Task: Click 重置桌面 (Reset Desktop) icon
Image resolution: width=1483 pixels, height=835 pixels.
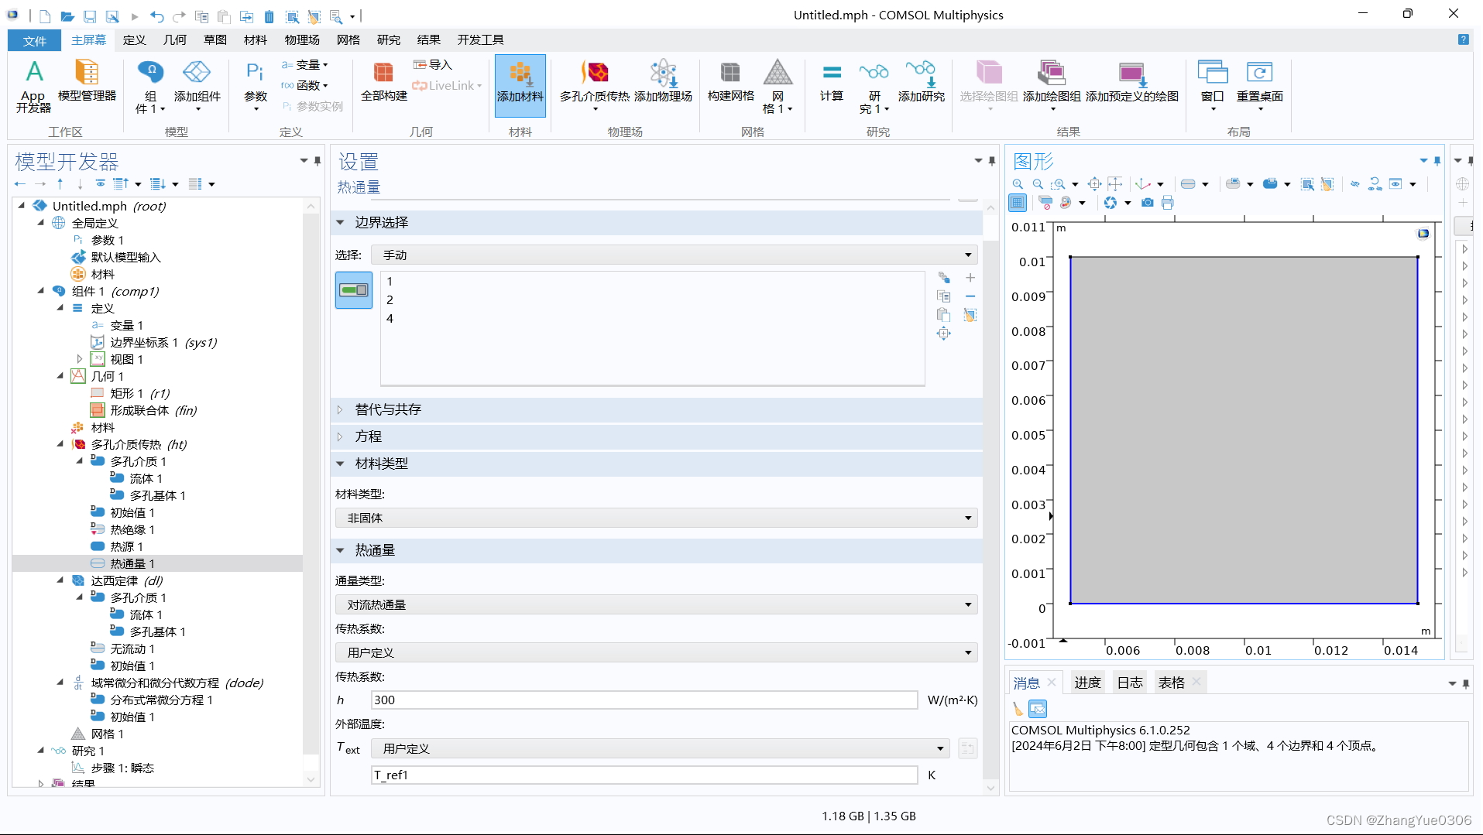Action: 1260,85
